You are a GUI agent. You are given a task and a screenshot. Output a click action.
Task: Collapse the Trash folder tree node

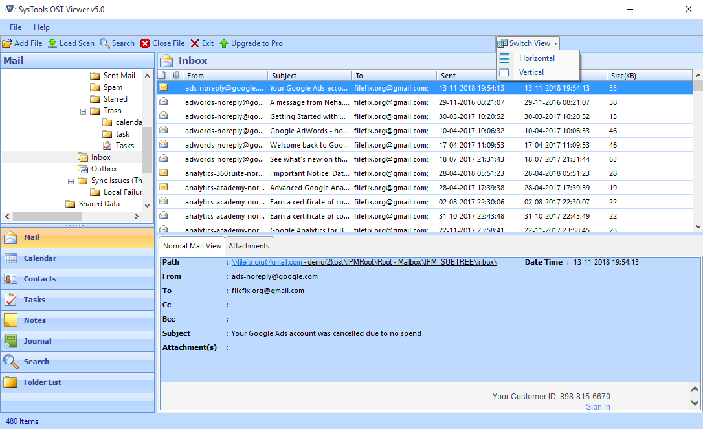[84, 111]
